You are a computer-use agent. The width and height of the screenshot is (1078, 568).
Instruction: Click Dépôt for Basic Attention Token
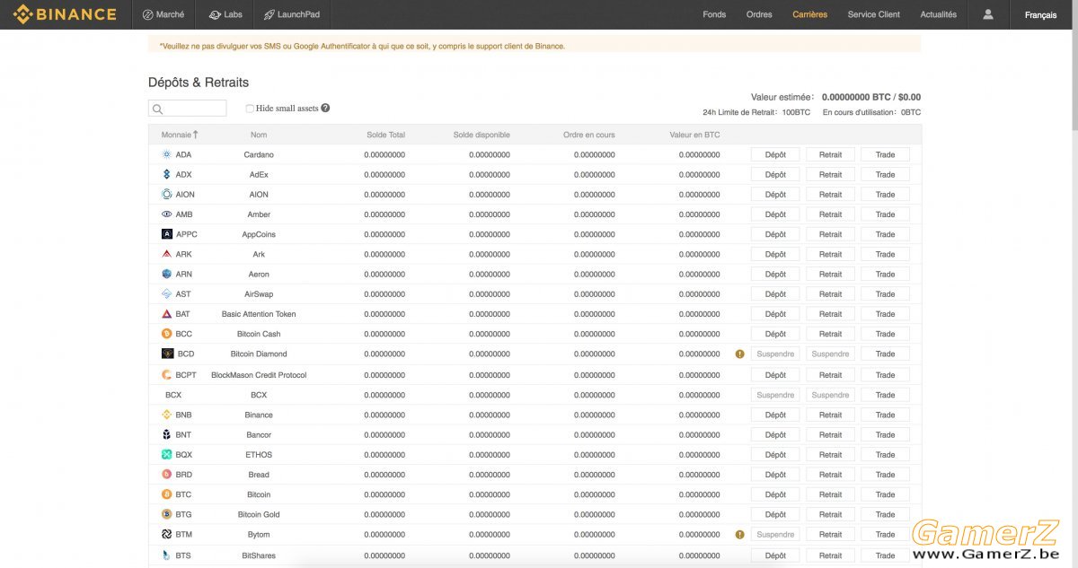775,314
